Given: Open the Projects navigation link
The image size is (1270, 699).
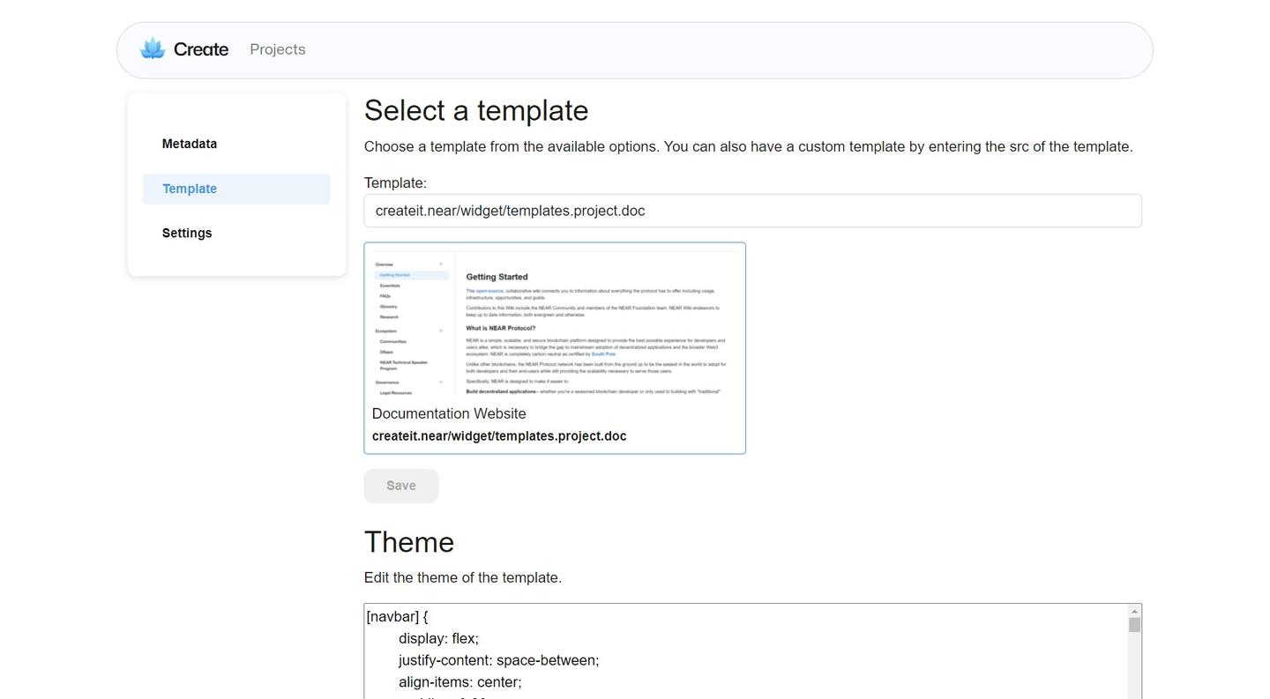Looking at the screenshot, I should [x=278, y=49].
